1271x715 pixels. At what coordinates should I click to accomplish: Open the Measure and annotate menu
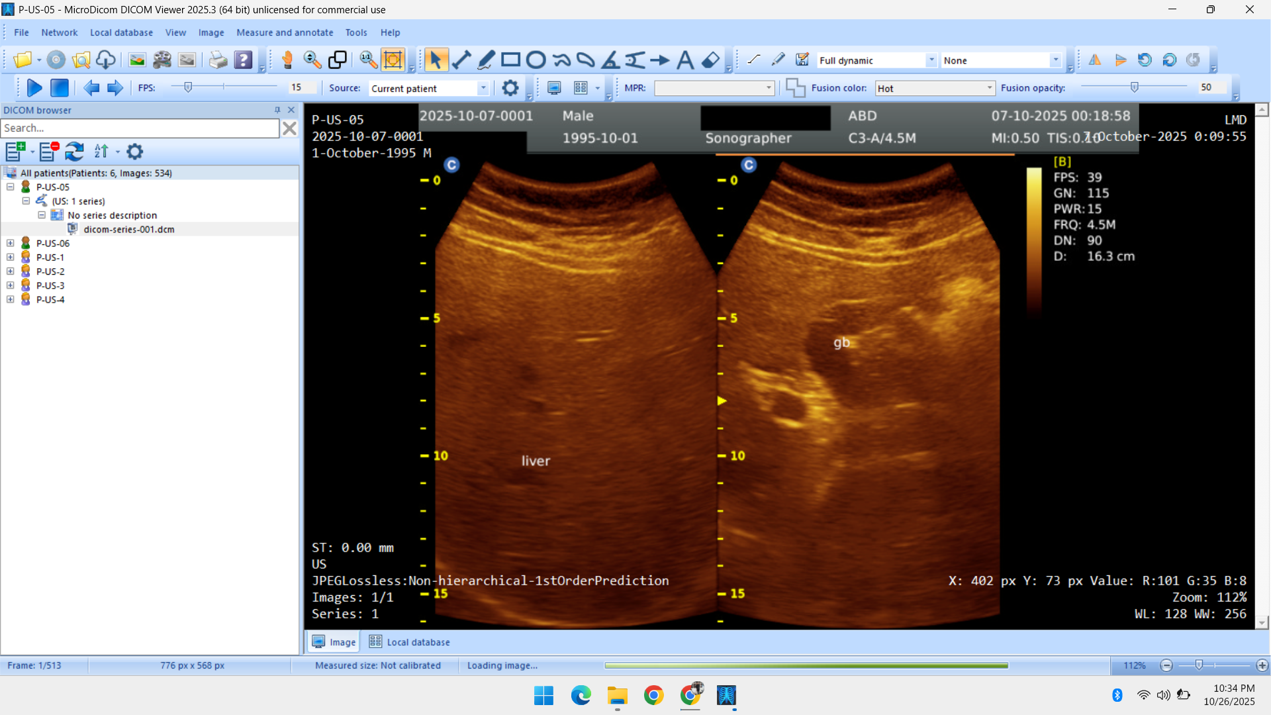tap(285, 32)
